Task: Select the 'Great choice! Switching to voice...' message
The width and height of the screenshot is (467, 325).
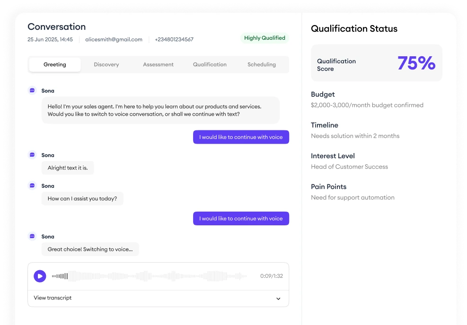Action: [x=90, y=249]
